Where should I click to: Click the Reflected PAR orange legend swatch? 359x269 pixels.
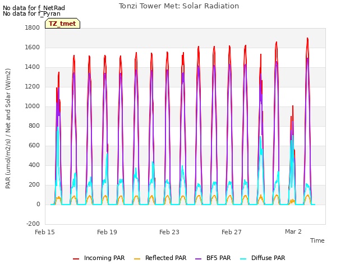137,259
